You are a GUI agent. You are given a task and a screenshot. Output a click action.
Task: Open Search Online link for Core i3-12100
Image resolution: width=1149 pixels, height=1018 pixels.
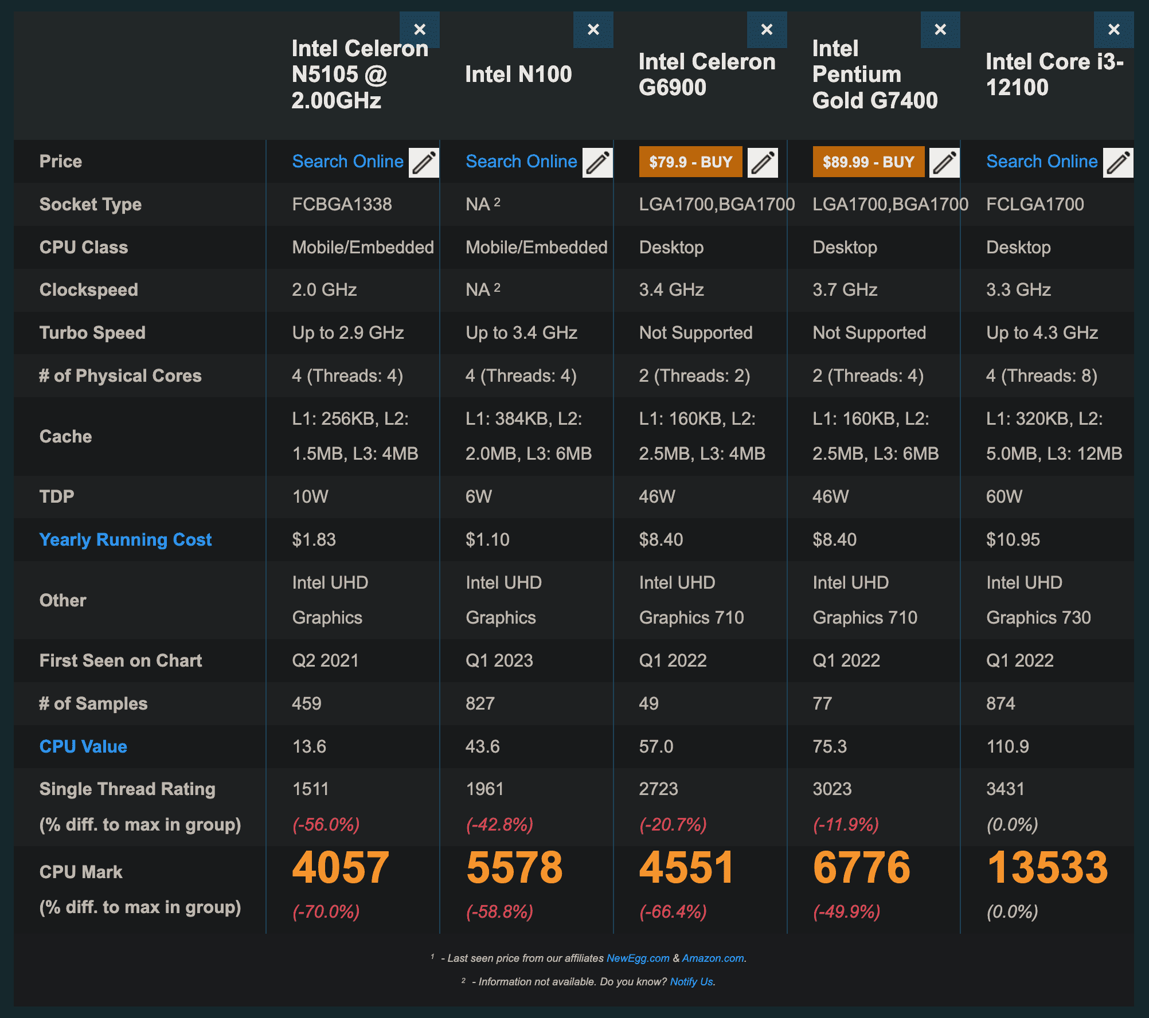click(x=1042, y=162)
